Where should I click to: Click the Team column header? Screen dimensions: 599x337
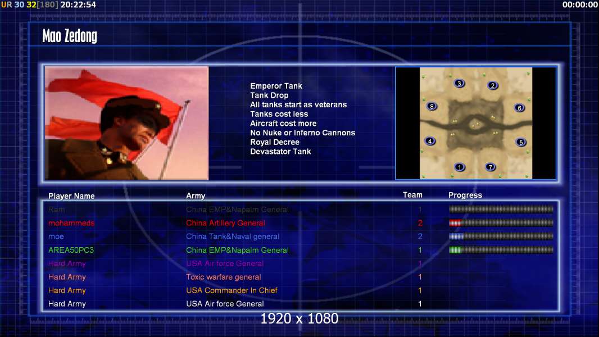(x=412, y=195)
